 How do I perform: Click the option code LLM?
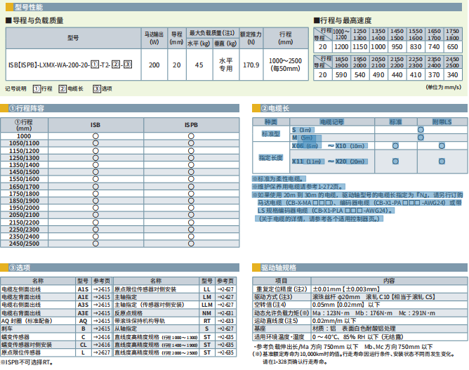click(x=207, y=305)
